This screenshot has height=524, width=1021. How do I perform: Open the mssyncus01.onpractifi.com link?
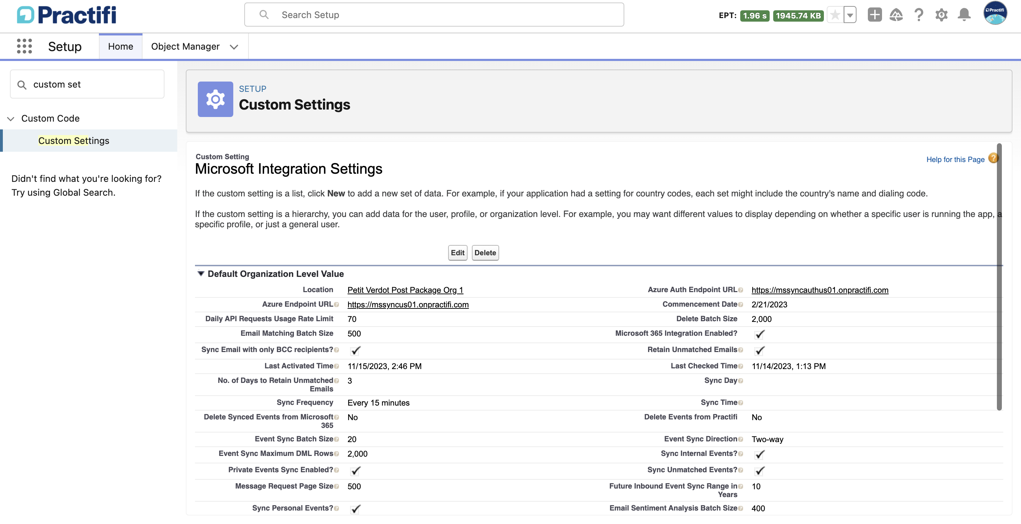click(x=408, y=305)
